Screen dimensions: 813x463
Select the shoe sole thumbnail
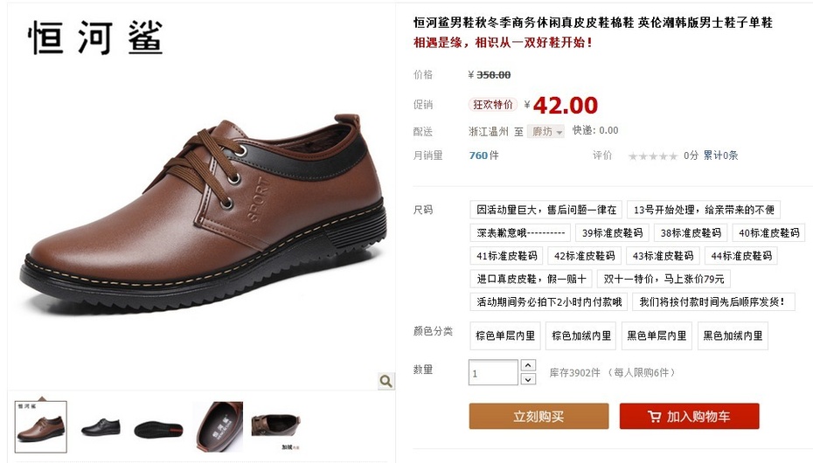point(158,429)
